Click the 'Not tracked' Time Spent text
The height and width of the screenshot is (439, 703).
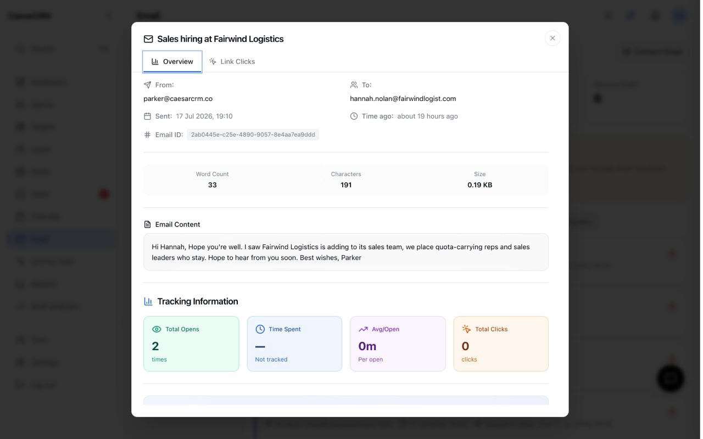coord(271,359)
